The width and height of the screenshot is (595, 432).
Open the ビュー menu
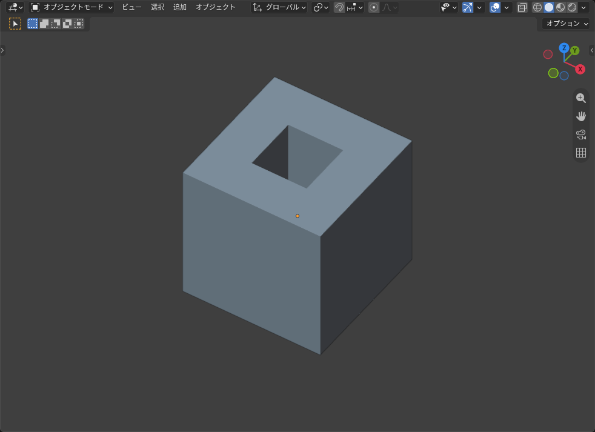pyautogui.click(x=131, y=7)
